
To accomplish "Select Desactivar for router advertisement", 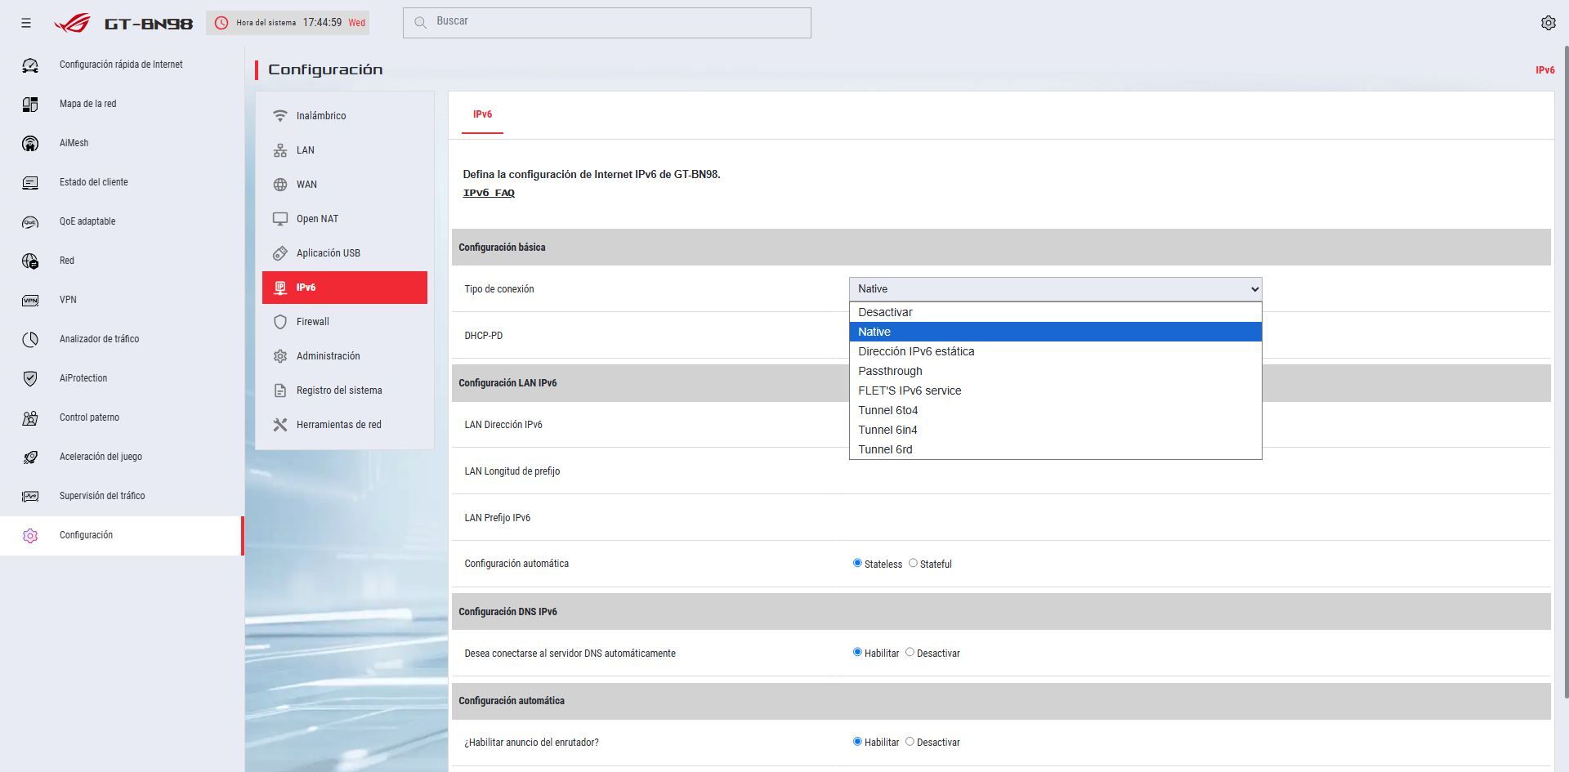I will tap(910, 741).
